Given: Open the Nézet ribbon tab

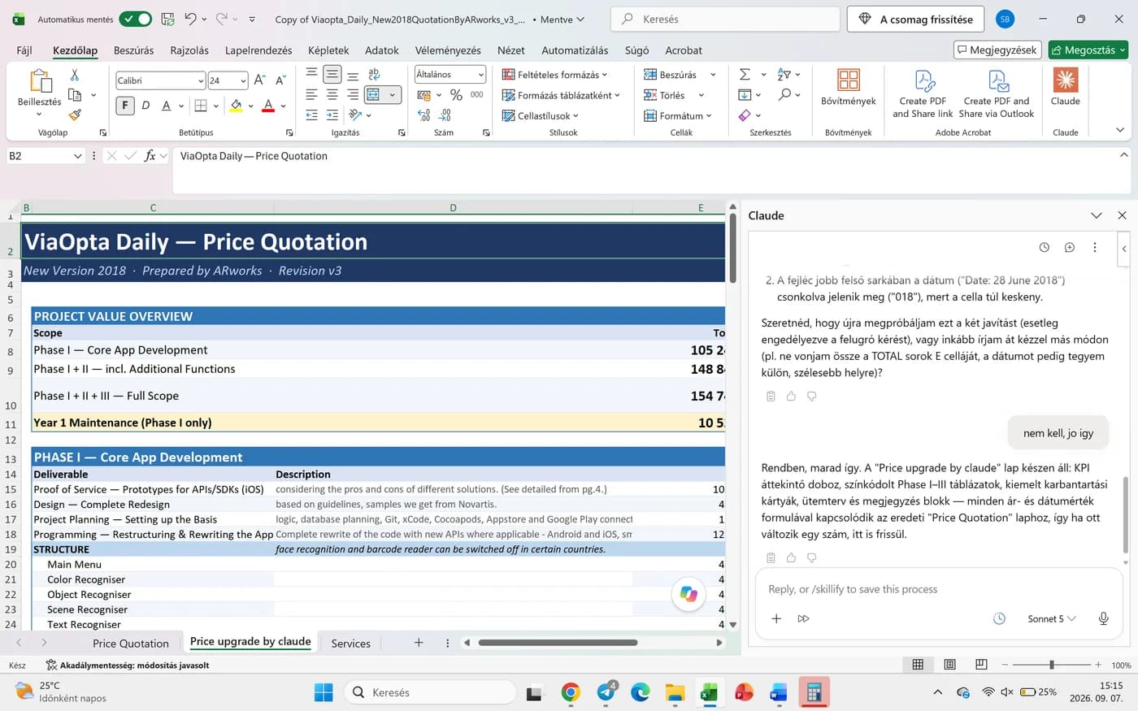Looking at the screenshot, I should [x=510, y=50].
